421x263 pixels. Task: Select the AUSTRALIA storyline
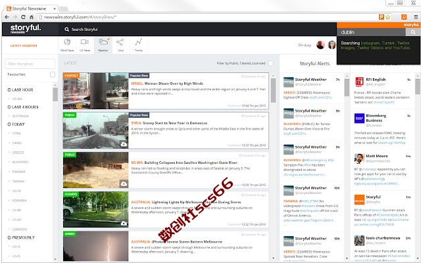tap(20, 116)
